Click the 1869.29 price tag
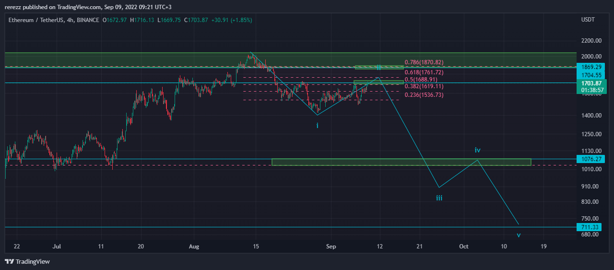Viewport: 614px width, 270px height. (x=591, y=67)
